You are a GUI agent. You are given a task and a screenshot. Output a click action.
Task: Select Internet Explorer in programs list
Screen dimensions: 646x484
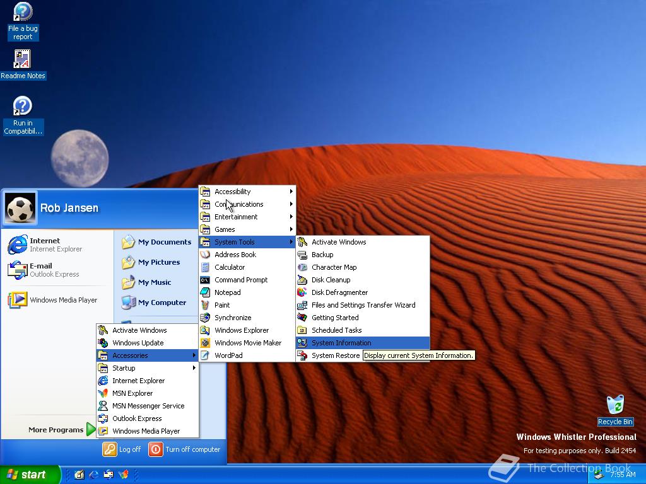148,381
